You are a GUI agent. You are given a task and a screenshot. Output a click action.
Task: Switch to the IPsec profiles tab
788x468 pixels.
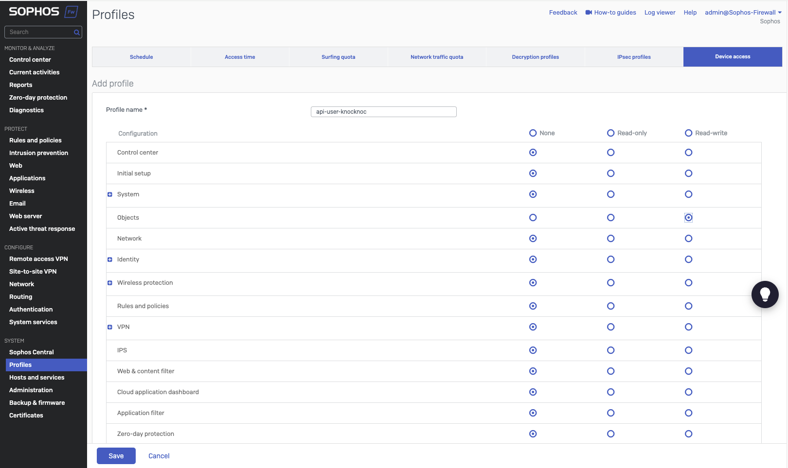click(634, 57)
